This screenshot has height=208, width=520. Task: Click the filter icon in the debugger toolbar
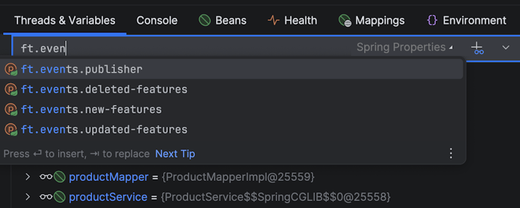coord(478,47)
